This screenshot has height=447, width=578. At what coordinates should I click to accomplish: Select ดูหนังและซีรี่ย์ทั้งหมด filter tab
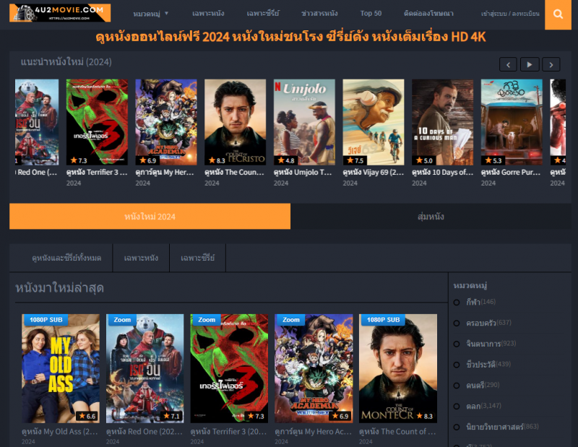tap(66, 258)
